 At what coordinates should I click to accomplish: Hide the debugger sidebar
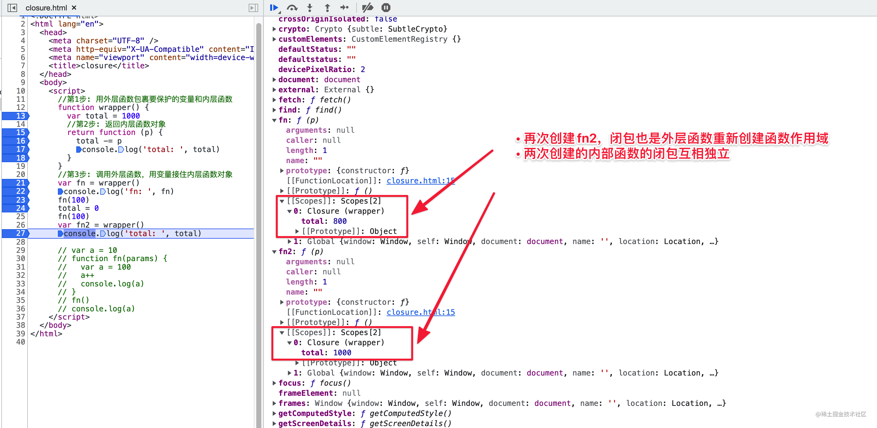[253, 8]
